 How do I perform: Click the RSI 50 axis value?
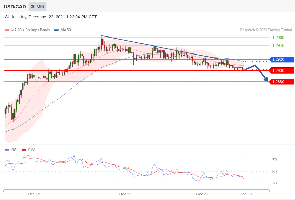(275, 172)
